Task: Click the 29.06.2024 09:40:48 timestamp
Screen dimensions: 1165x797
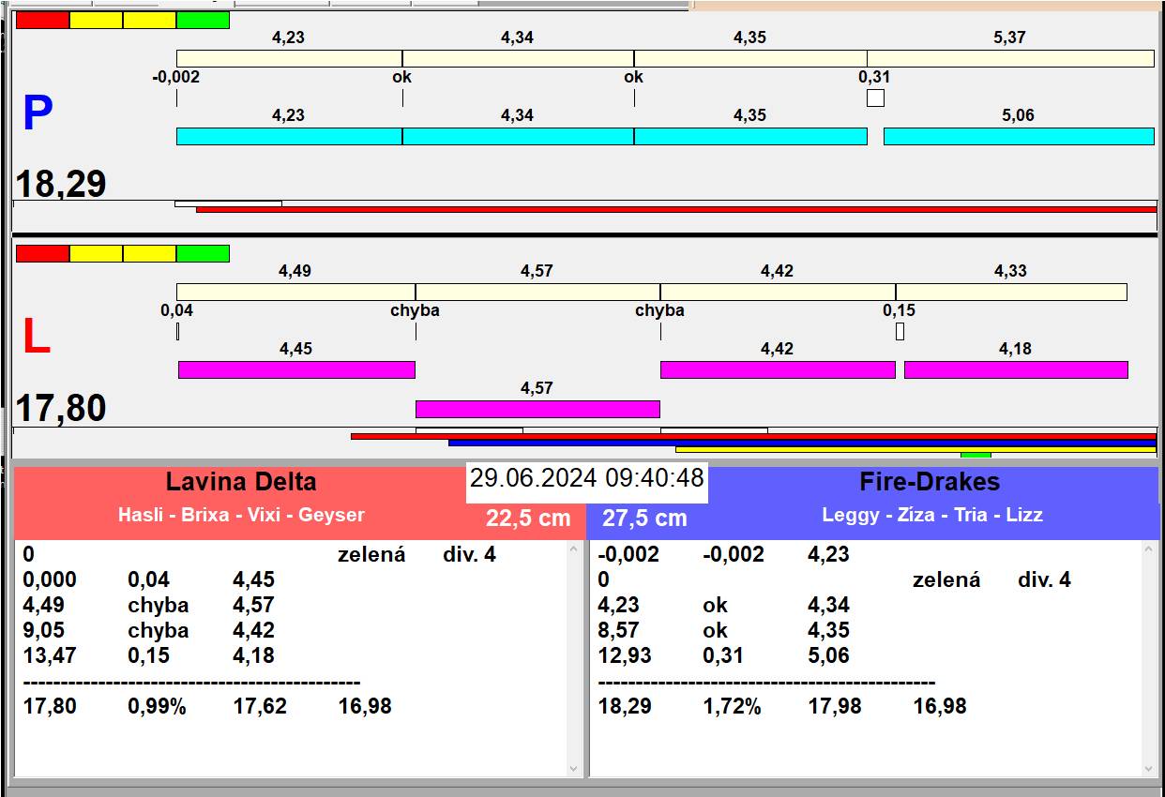Action: (586, 478)
